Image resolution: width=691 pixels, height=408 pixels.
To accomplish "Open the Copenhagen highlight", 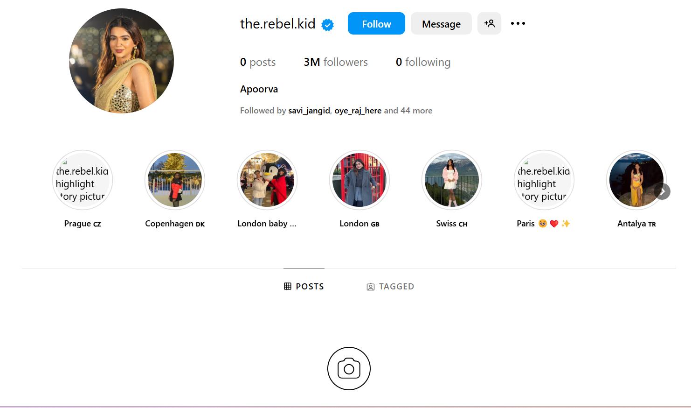I will pyautogui.click(x=175, y=180).
